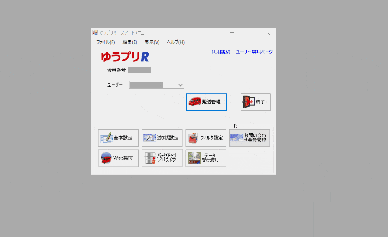Click the red filter icon on フィルタ設定

pyautogui.click(x=193, y=138)
